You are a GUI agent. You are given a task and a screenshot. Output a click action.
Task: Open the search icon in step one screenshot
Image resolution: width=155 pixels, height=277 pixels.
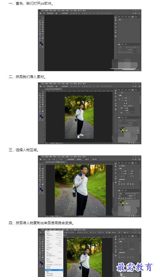[x=133, y=13]
